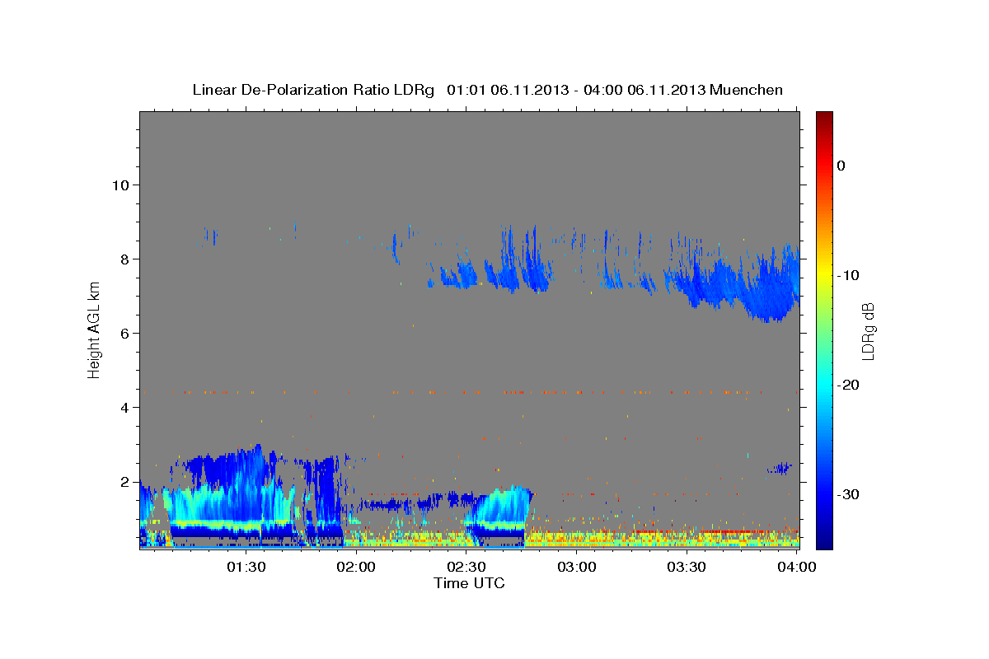This screenshot has width=989, height=659.
Task: Click the 'LDRg dB' colorbar label
Action: tap(868, 330)
